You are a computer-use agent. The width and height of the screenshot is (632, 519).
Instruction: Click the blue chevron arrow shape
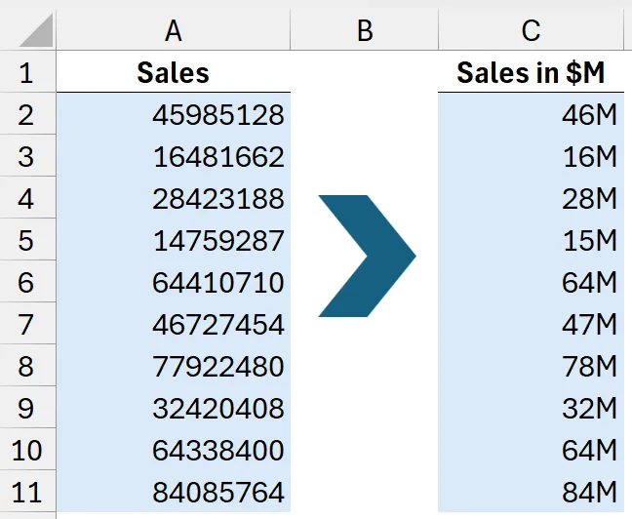point(367,256)
